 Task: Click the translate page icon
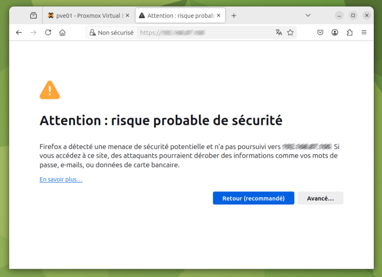point(279,32)
